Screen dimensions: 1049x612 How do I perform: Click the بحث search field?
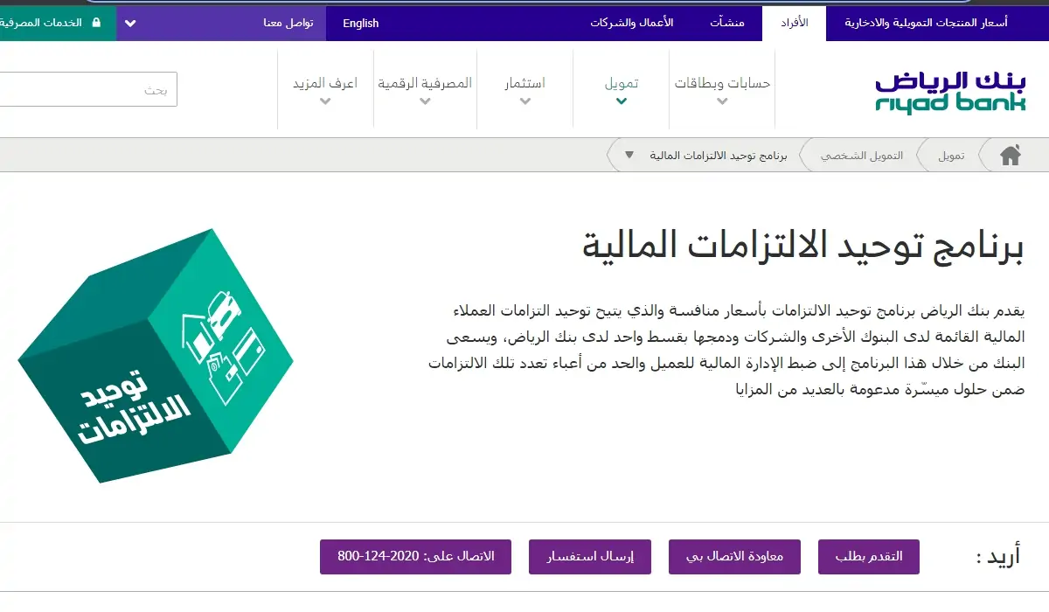(87, 89)
